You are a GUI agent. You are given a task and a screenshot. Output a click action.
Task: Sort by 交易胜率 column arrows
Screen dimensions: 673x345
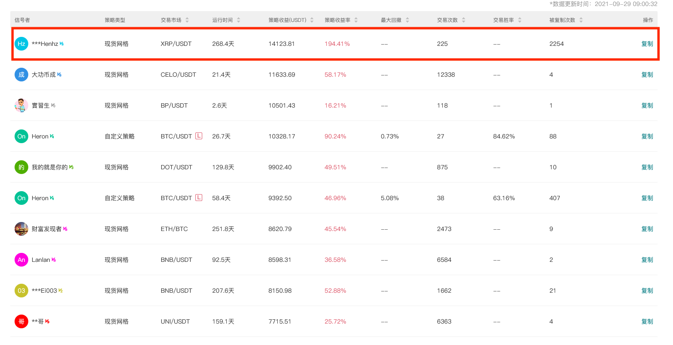[520, 20]
